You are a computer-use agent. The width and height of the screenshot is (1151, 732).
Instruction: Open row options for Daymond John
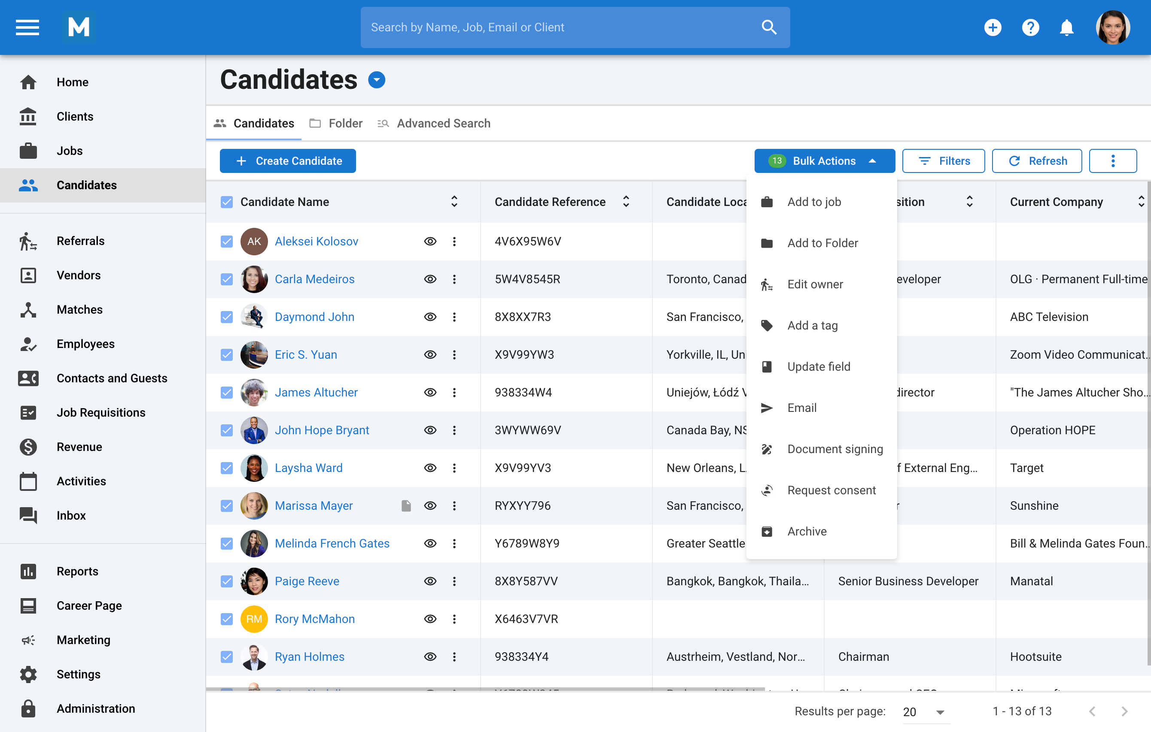pyautogui.click(x=454, y=317)
